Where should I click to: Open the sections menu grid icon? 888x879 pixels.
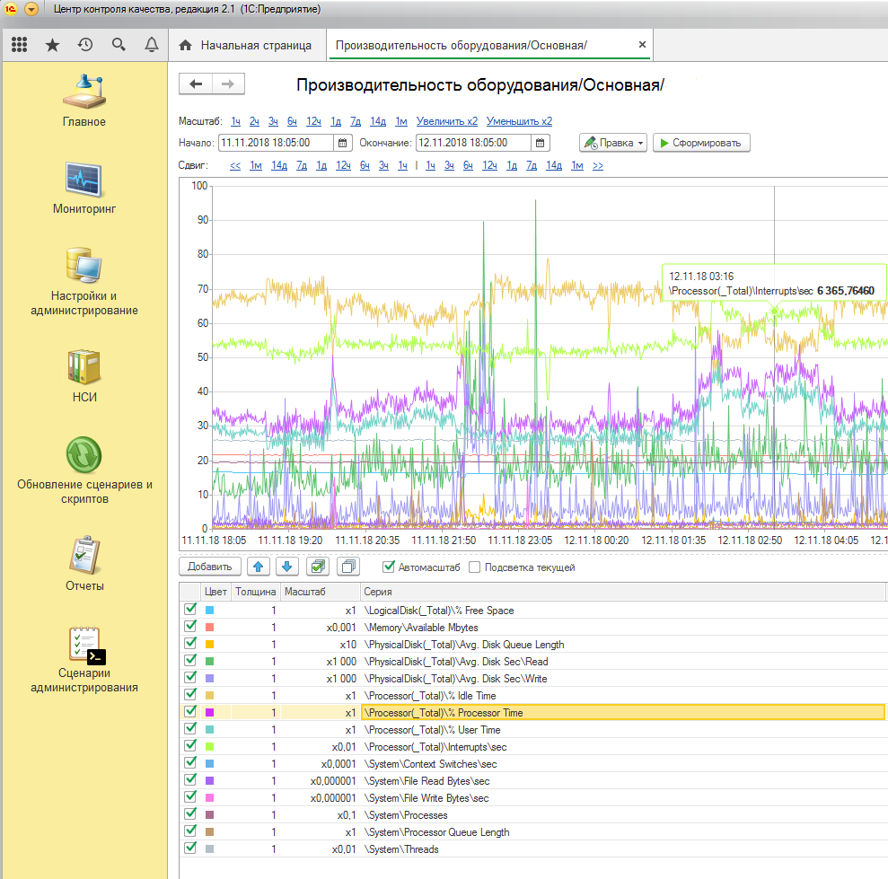click(x=20, y=45)
